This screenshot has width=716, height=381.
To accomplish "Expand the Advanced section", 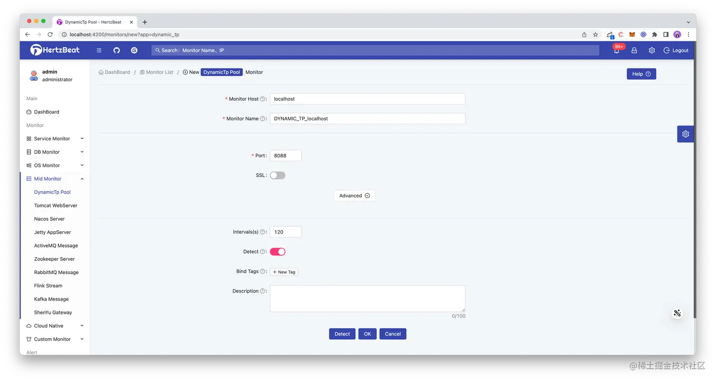I will coord(354,195).
